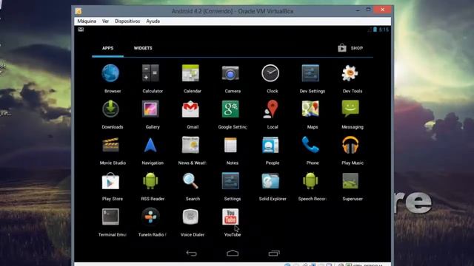Open Movie Studio app
474x266 pixels.
(x=110, y=145)
